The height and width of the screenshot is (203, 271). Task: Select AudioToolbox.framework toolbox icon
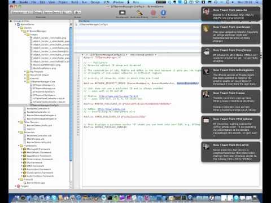tap(24, 176)
